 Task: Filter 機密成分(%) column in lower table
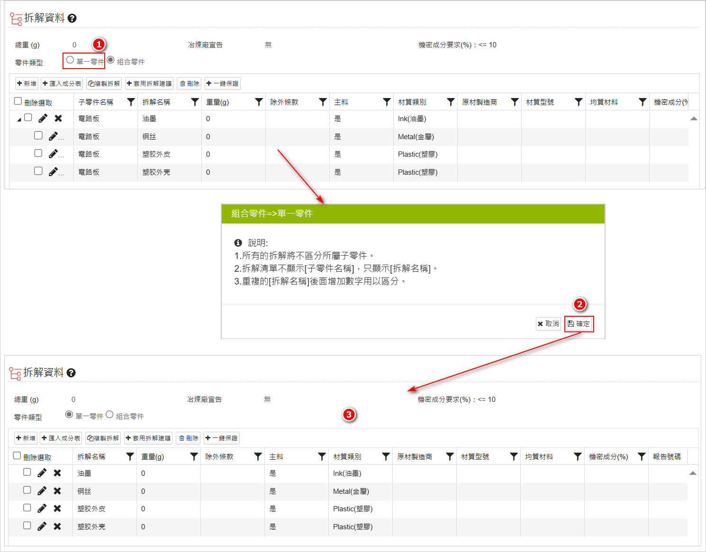click(x=642, y=456)
